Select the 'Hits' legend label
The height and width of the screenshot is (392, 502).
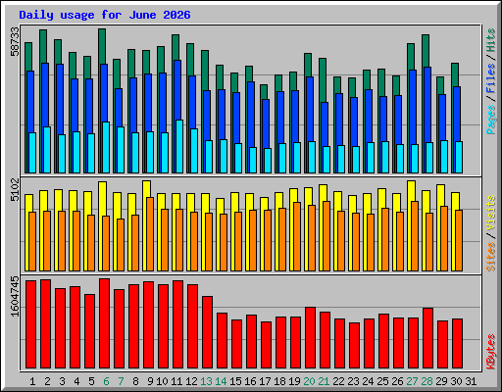coord(491,40)
